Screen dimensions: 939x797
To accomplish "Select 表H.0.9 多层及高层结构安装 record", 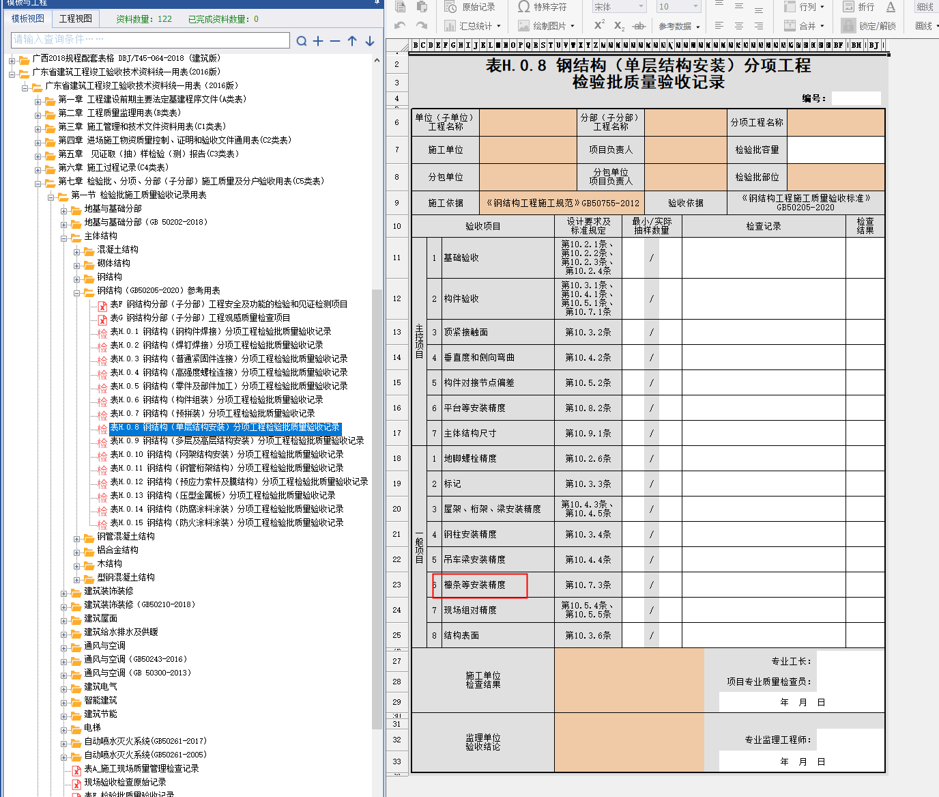I will [237, 441].
